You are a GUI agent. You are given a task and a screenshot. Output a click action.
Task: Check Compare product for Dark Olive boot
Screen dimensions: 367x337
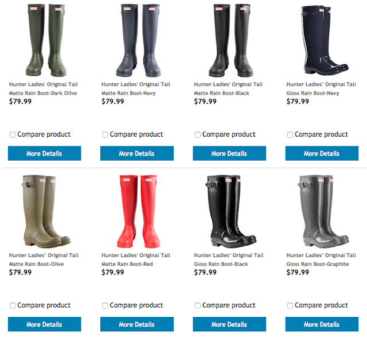13,135
